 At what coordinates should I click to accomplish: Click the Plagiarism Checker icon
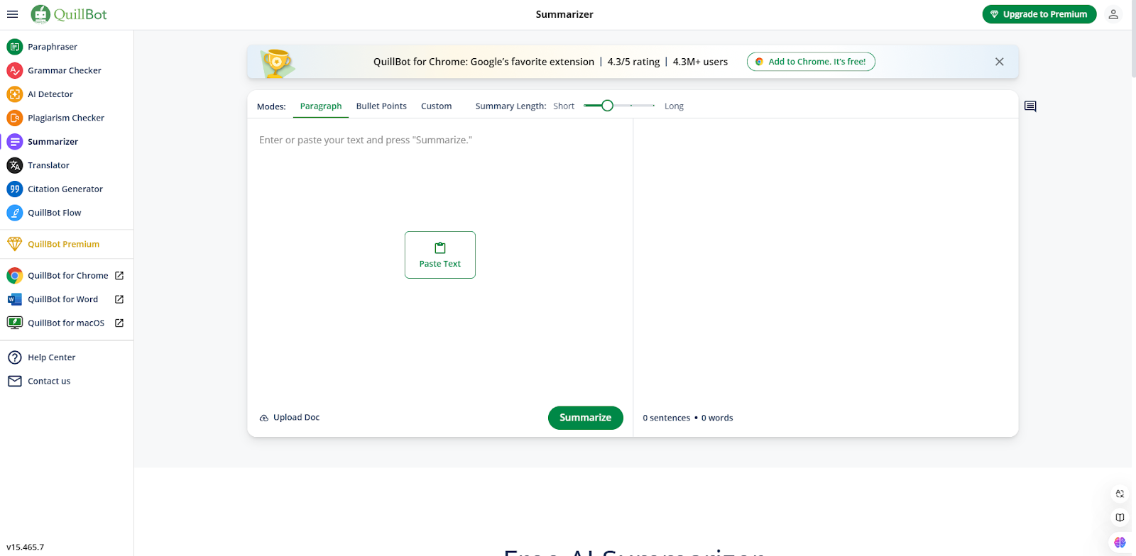tap(14, 118)
